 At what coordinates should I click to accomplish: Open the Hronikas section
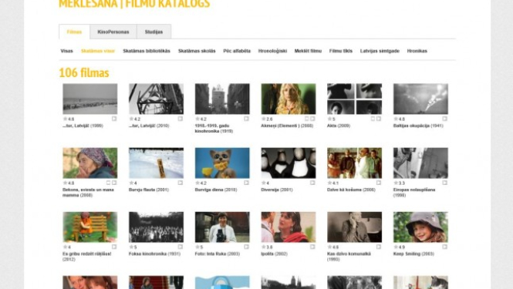pos(417,51)
